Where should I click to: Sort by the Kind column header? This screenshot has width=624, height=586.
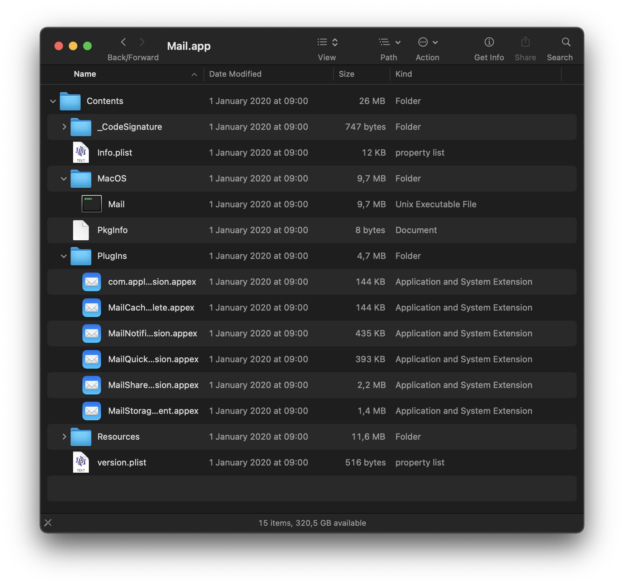(404, 74)
